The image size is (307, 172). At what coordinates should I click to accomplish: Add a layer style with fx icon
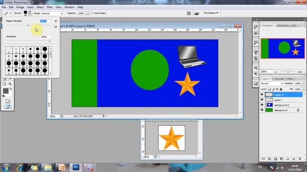click(270, 159)
